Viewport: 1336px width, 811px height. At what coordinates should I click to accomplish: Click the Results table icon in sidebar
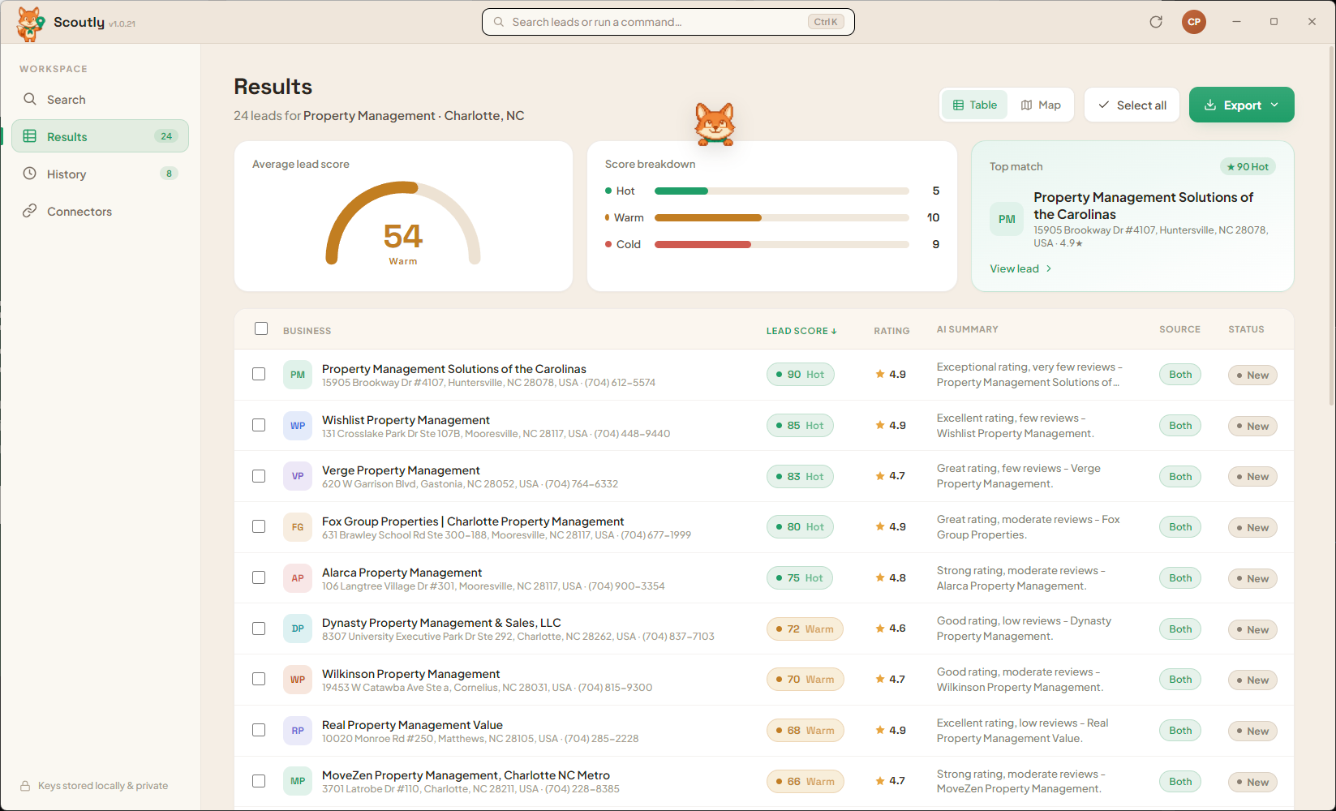30,136
